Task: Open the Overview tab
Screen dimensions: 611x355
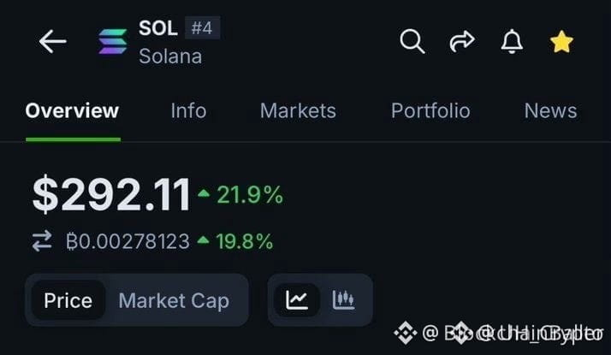Action: 72,110
